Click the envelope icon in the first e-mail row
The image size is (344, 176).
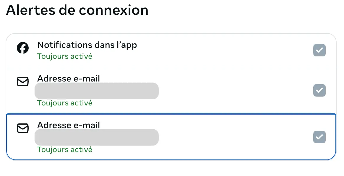23,82
